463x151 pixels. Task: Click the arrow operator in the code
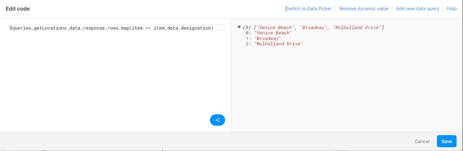point(148,28)
